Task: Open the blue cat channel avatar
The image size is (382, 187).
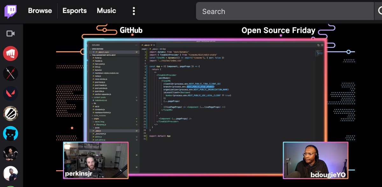Action: pyautogui.click(x=11, y=133)
